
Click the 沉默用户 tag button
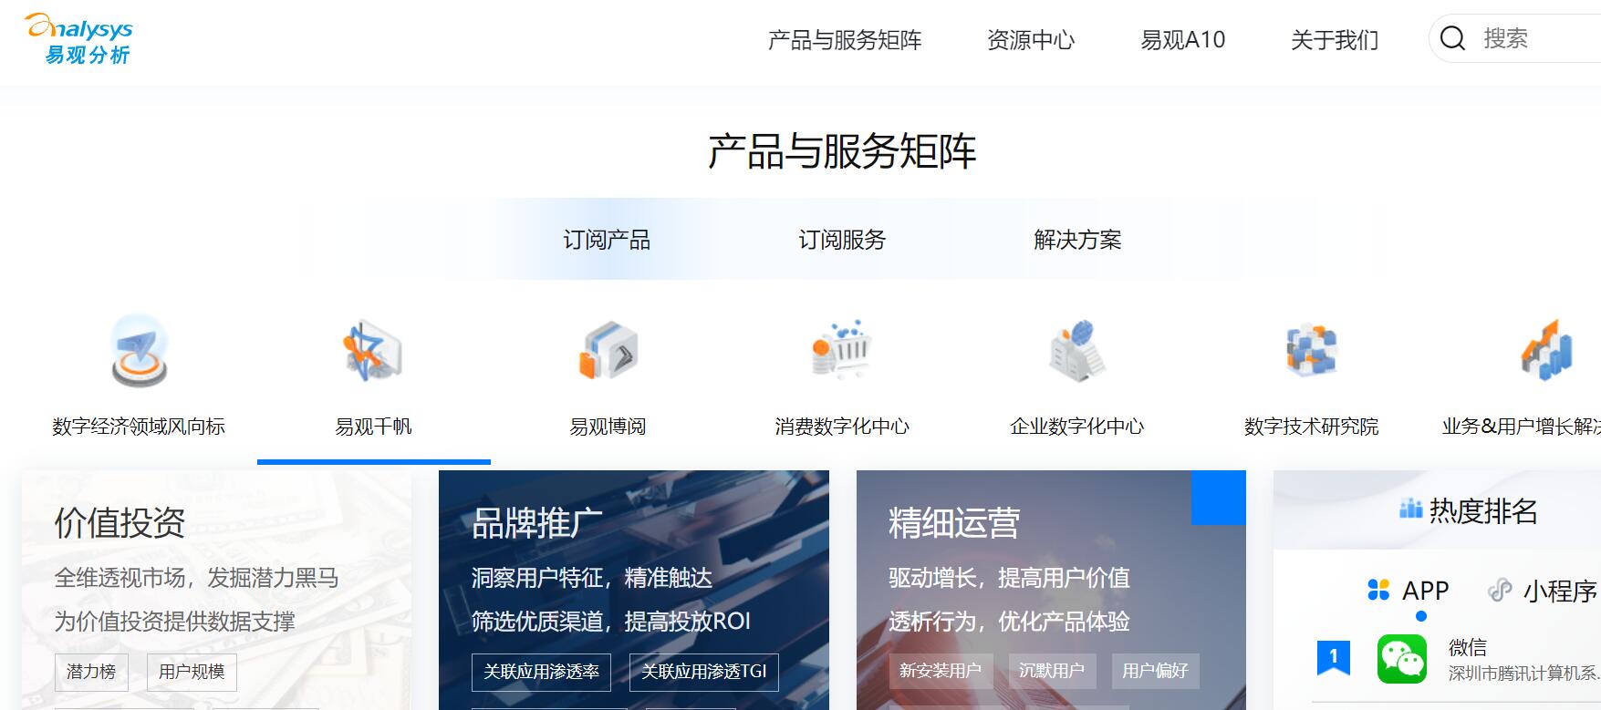(1051, 671)
